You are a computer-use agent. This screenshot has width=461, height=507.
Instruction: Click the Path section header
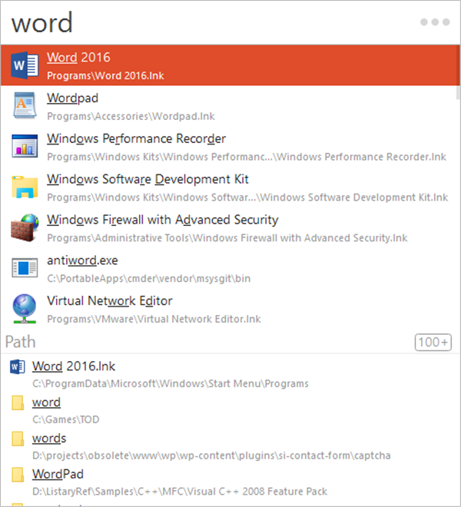(21, 341)
